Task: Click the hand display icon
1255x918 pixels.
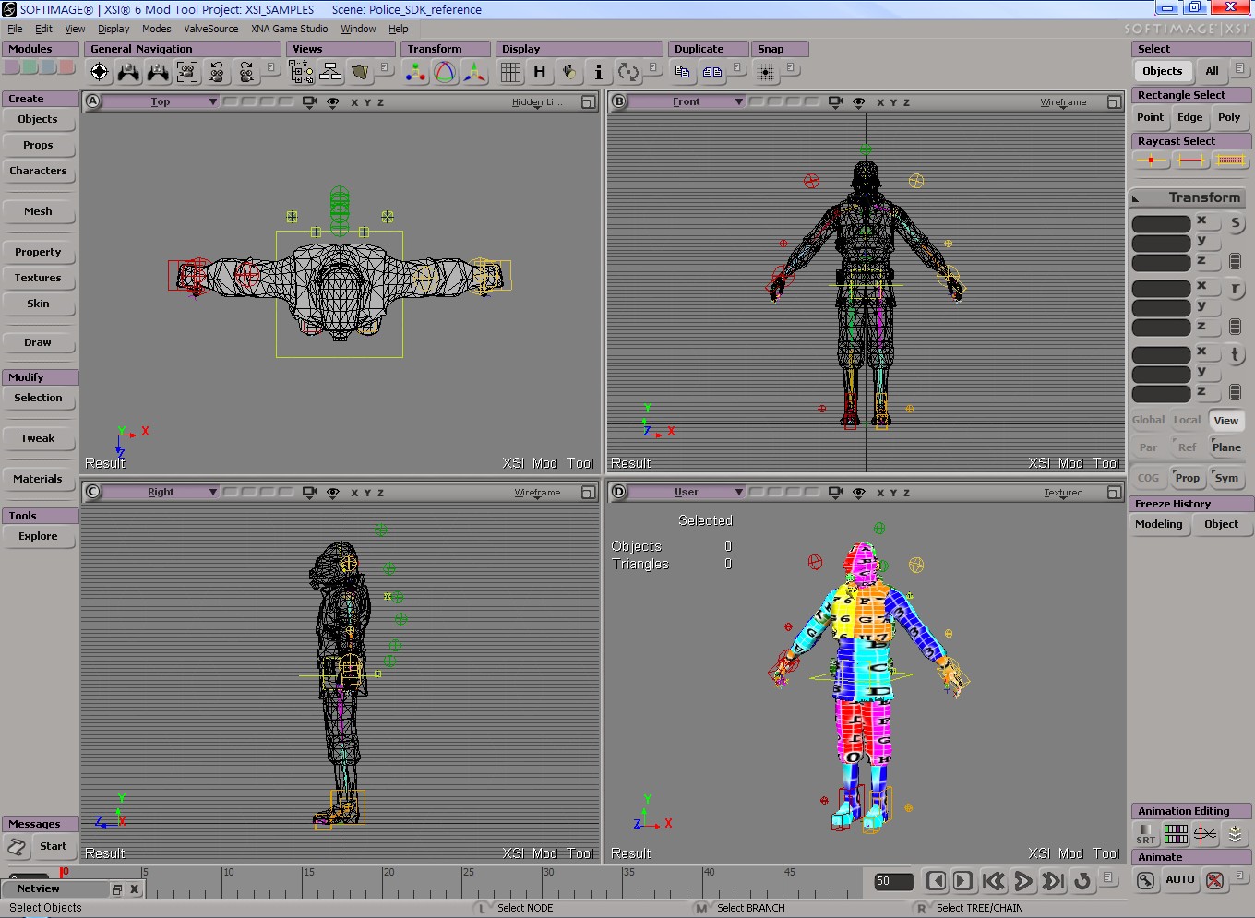Action: pos(569,72)
